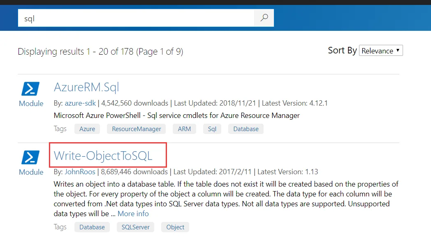Click "Last Updated: 2018/11/21" text

(x=215, y=103)
